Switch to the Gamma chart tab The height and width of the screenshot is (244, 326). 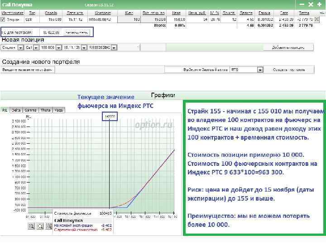pyautogui.click(x=30, y=110)
